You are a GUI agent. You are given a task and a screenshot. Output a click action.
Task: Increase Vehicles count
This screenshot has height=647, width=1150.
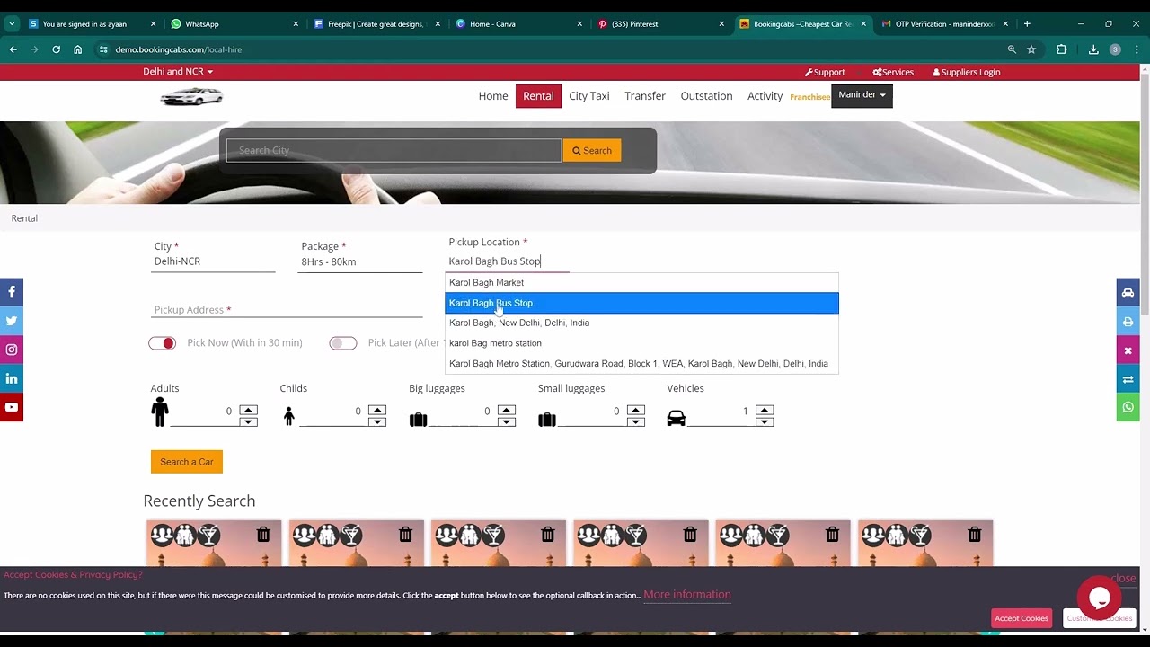pyautogui.click(x=765, y=410)
